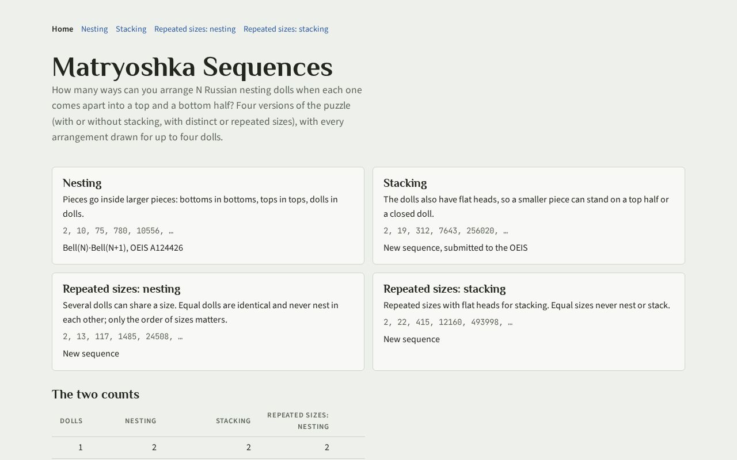Click 'New sequence, submitted to the OEIS'

455,248
